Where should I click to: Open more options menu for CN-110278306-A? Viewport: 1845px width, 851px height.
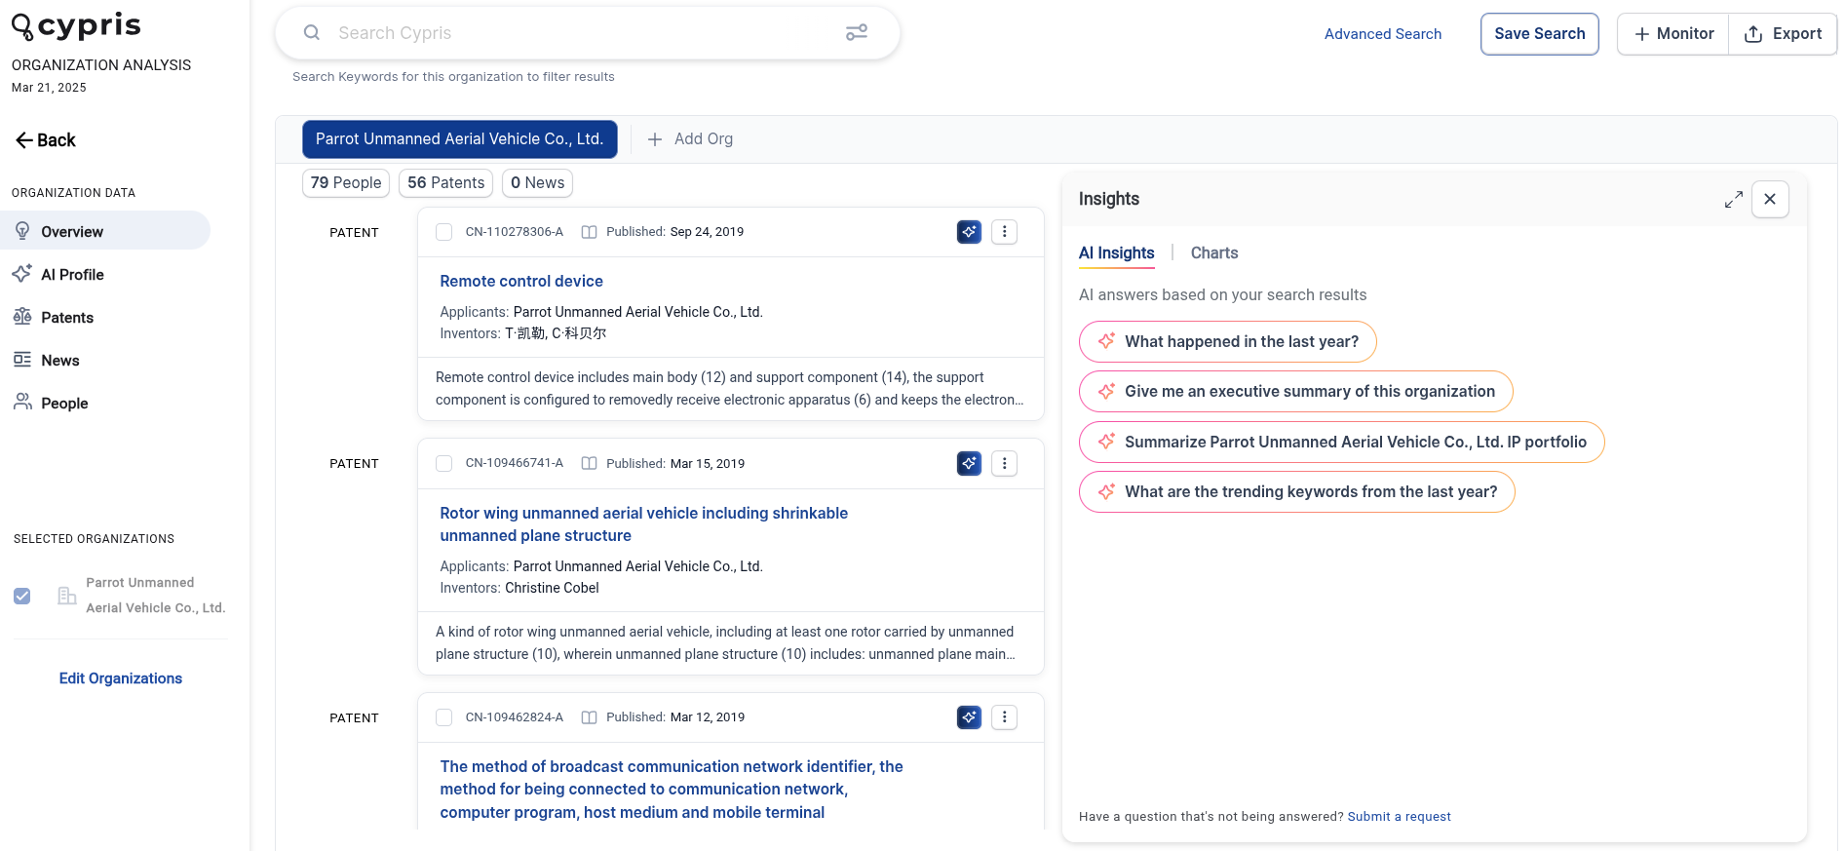[1005, 232]
